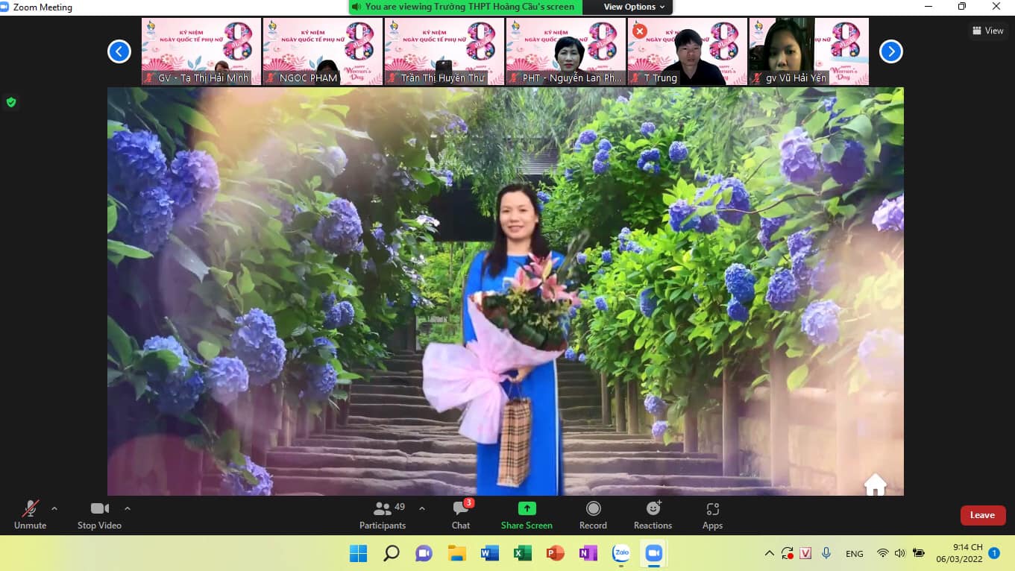This screenshot has height=571, width=1015.
Task: Open Reactions menu
Action: click(x=653, y=514)
